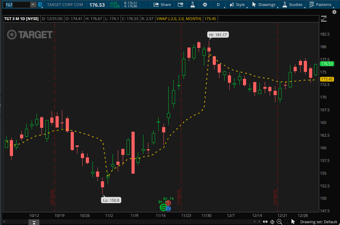
Task: Click the B: 176.51 bid quote
Action: [x=130, y=3]
